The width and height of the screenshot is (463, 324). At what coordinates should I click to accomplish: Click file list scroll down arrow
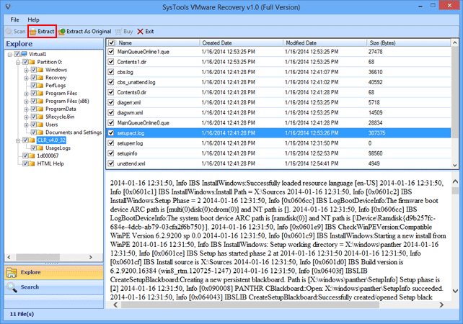coord(455,166)
